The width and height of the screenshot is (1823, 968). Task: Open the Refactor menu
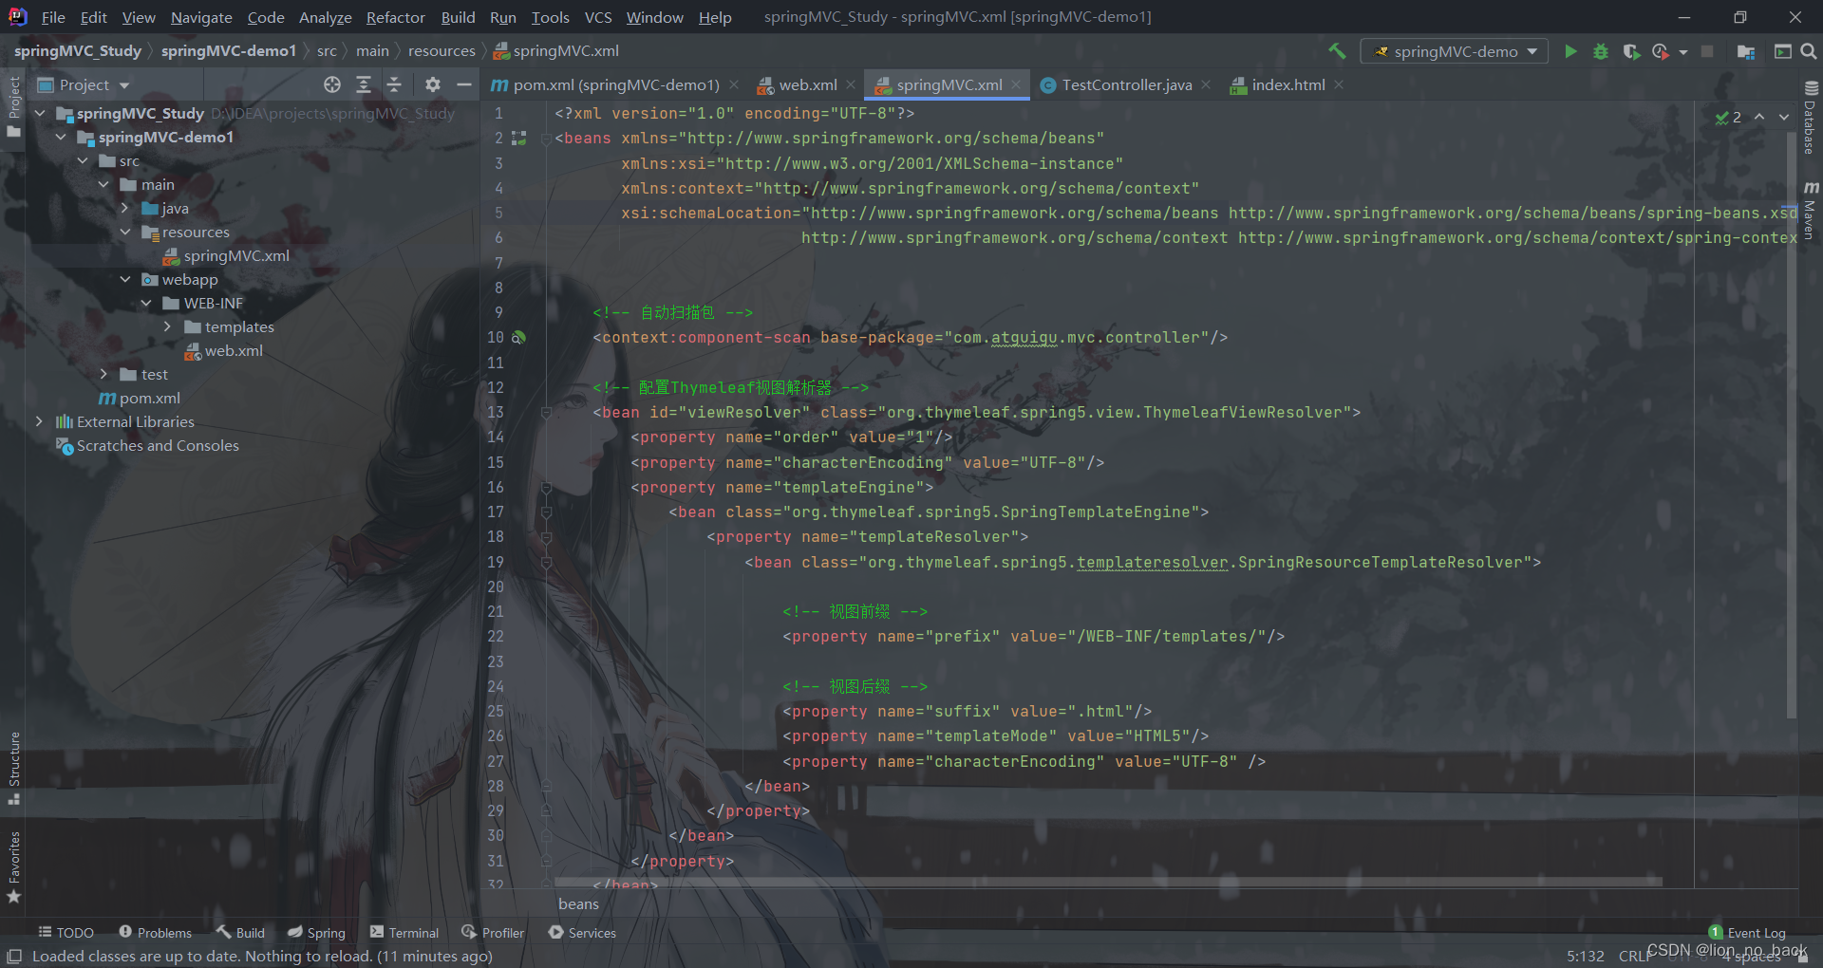point(395,17)
